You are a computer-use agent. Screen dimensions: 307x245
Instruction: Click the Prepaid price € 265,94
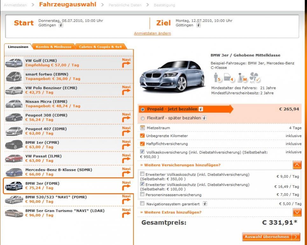pos(289,109)
